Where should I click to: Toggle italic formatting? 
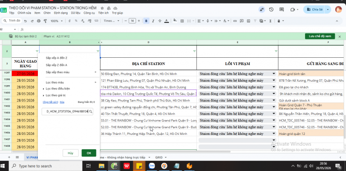(153, 21)
